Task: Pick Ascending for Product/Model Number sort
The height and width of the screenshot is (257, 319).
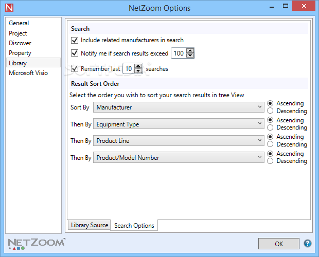Action: click(270, 153)
